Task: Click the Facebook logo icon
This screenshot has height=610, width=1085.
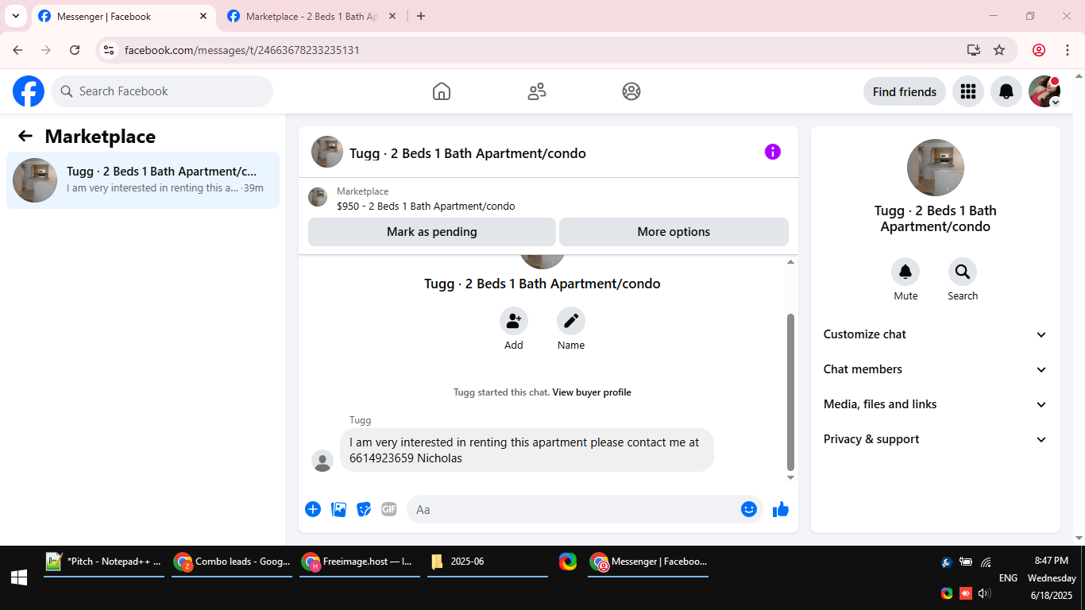Action: pos(29,91)
